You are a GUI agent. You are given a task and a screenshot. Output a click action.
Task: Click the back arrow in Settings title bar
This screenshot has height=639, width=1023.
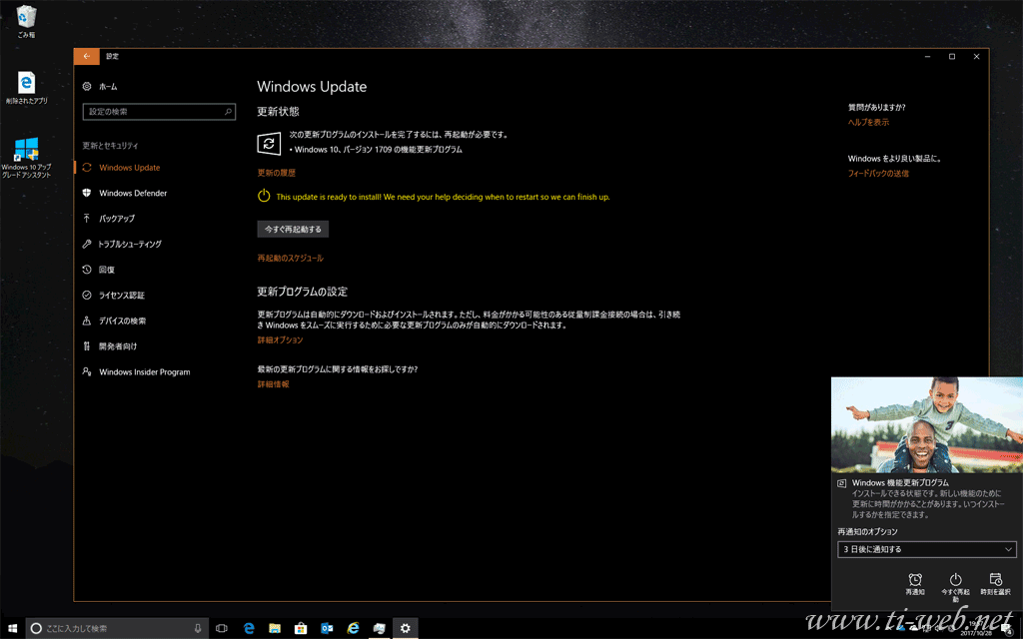pyautogui.click(x=87, y=56)
